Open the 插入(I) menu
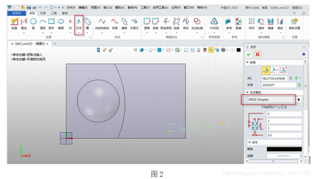The image size is (313, 179). tap(107, 8)
